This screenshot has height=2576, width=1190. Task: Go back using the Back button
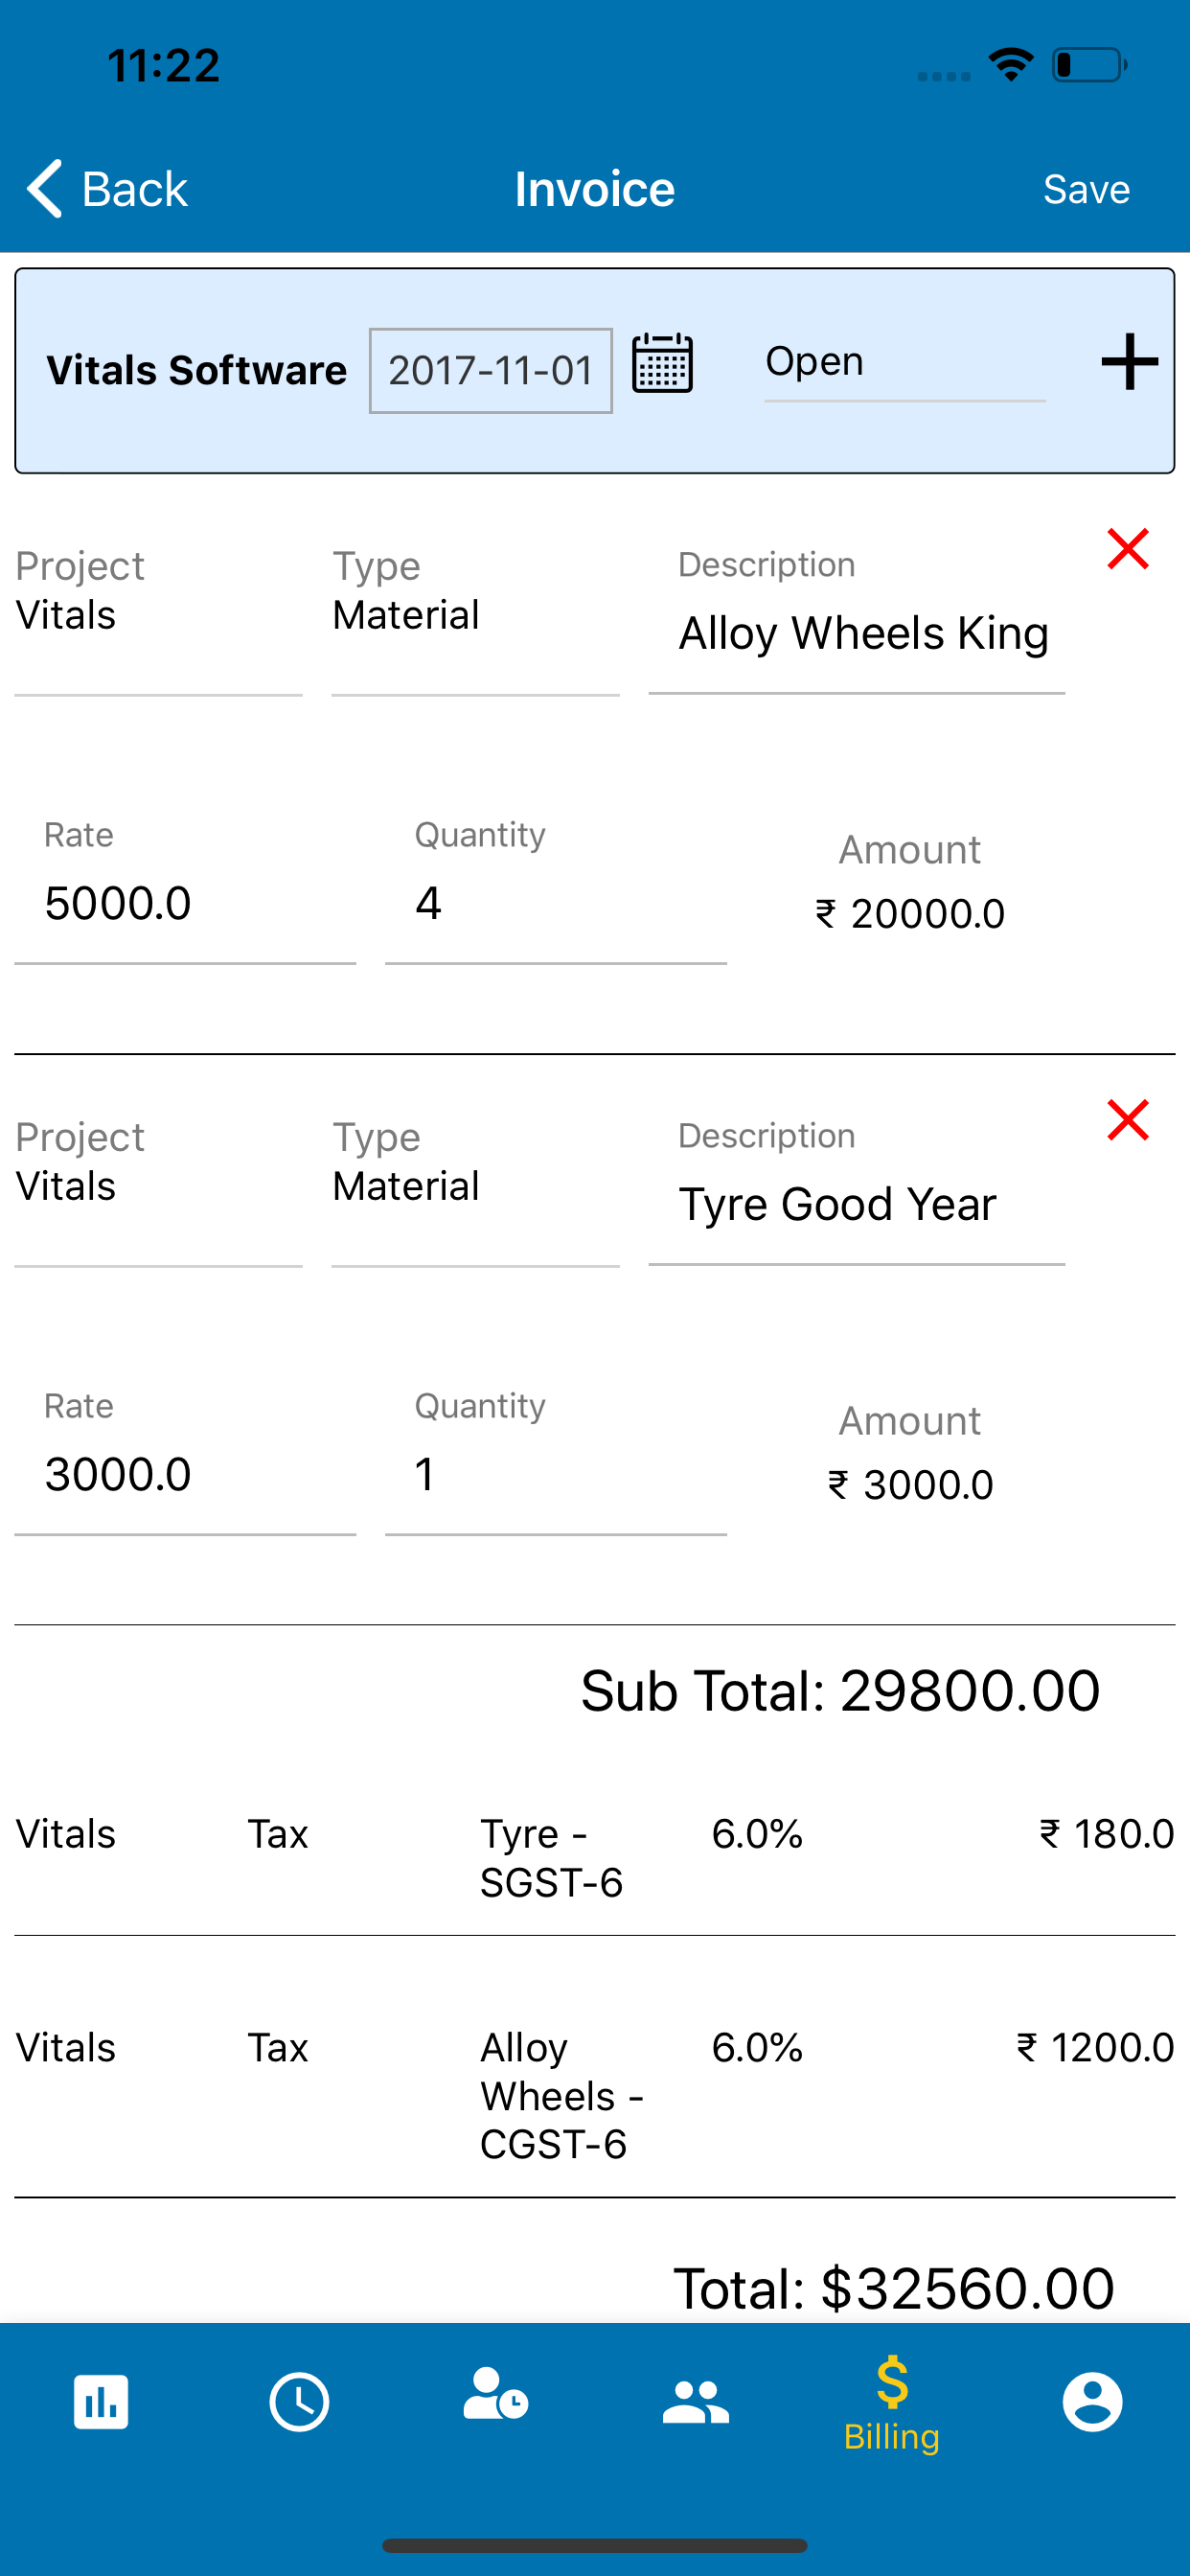[106, 189]
